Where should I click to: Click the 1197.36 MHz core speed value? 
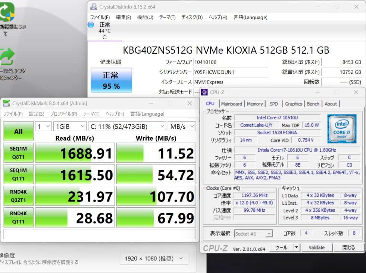255,195
